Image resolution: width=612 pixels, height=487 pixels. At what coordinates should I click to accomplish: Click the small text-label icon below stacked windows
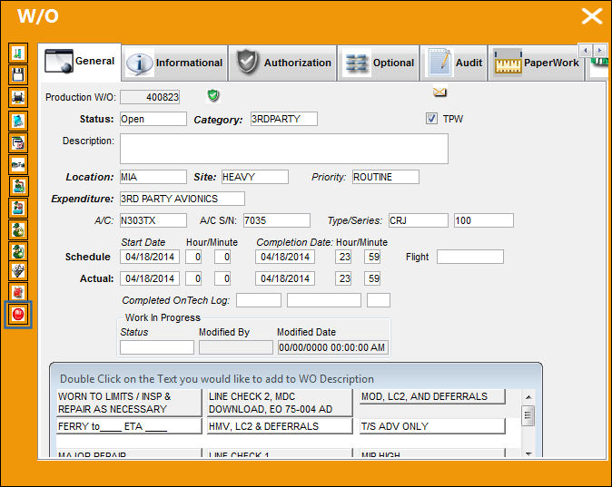[x=18, y=164]
